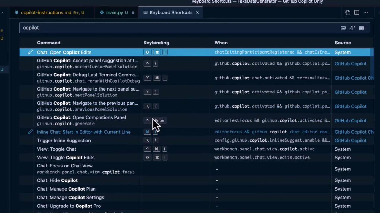
Task: Open GitHub Copilot source link for previous panel row
Action: click(x=350, y=106)
